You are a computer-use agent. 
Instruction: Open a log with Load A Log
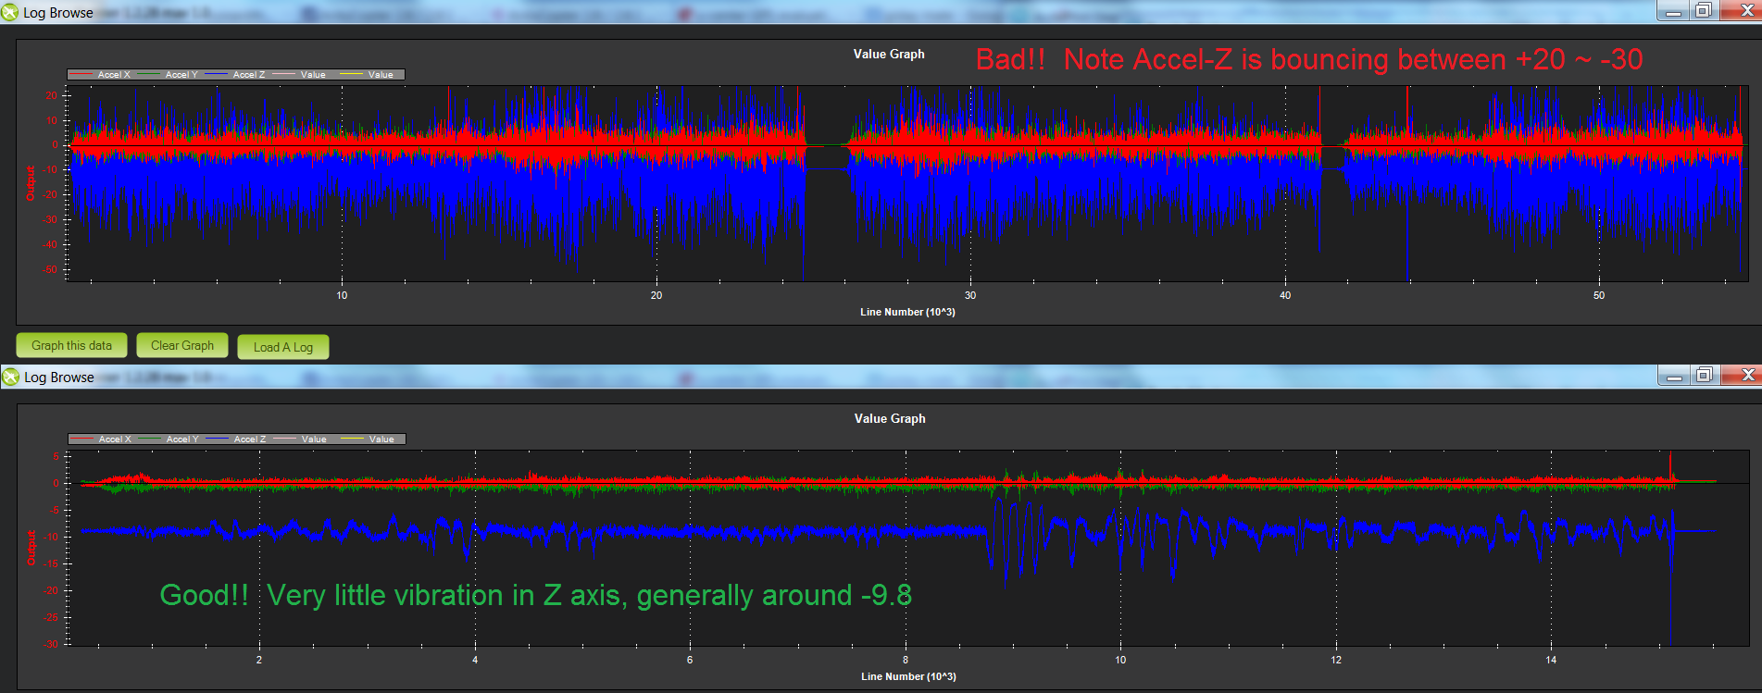pyautogui.click(x=283, y=347)
